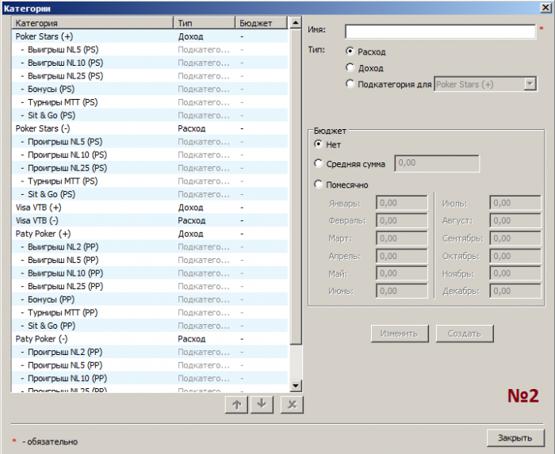The height and width of the screenshot is (454, 555).
Task: Click the Февраль budget field
Action: point(402,220)
